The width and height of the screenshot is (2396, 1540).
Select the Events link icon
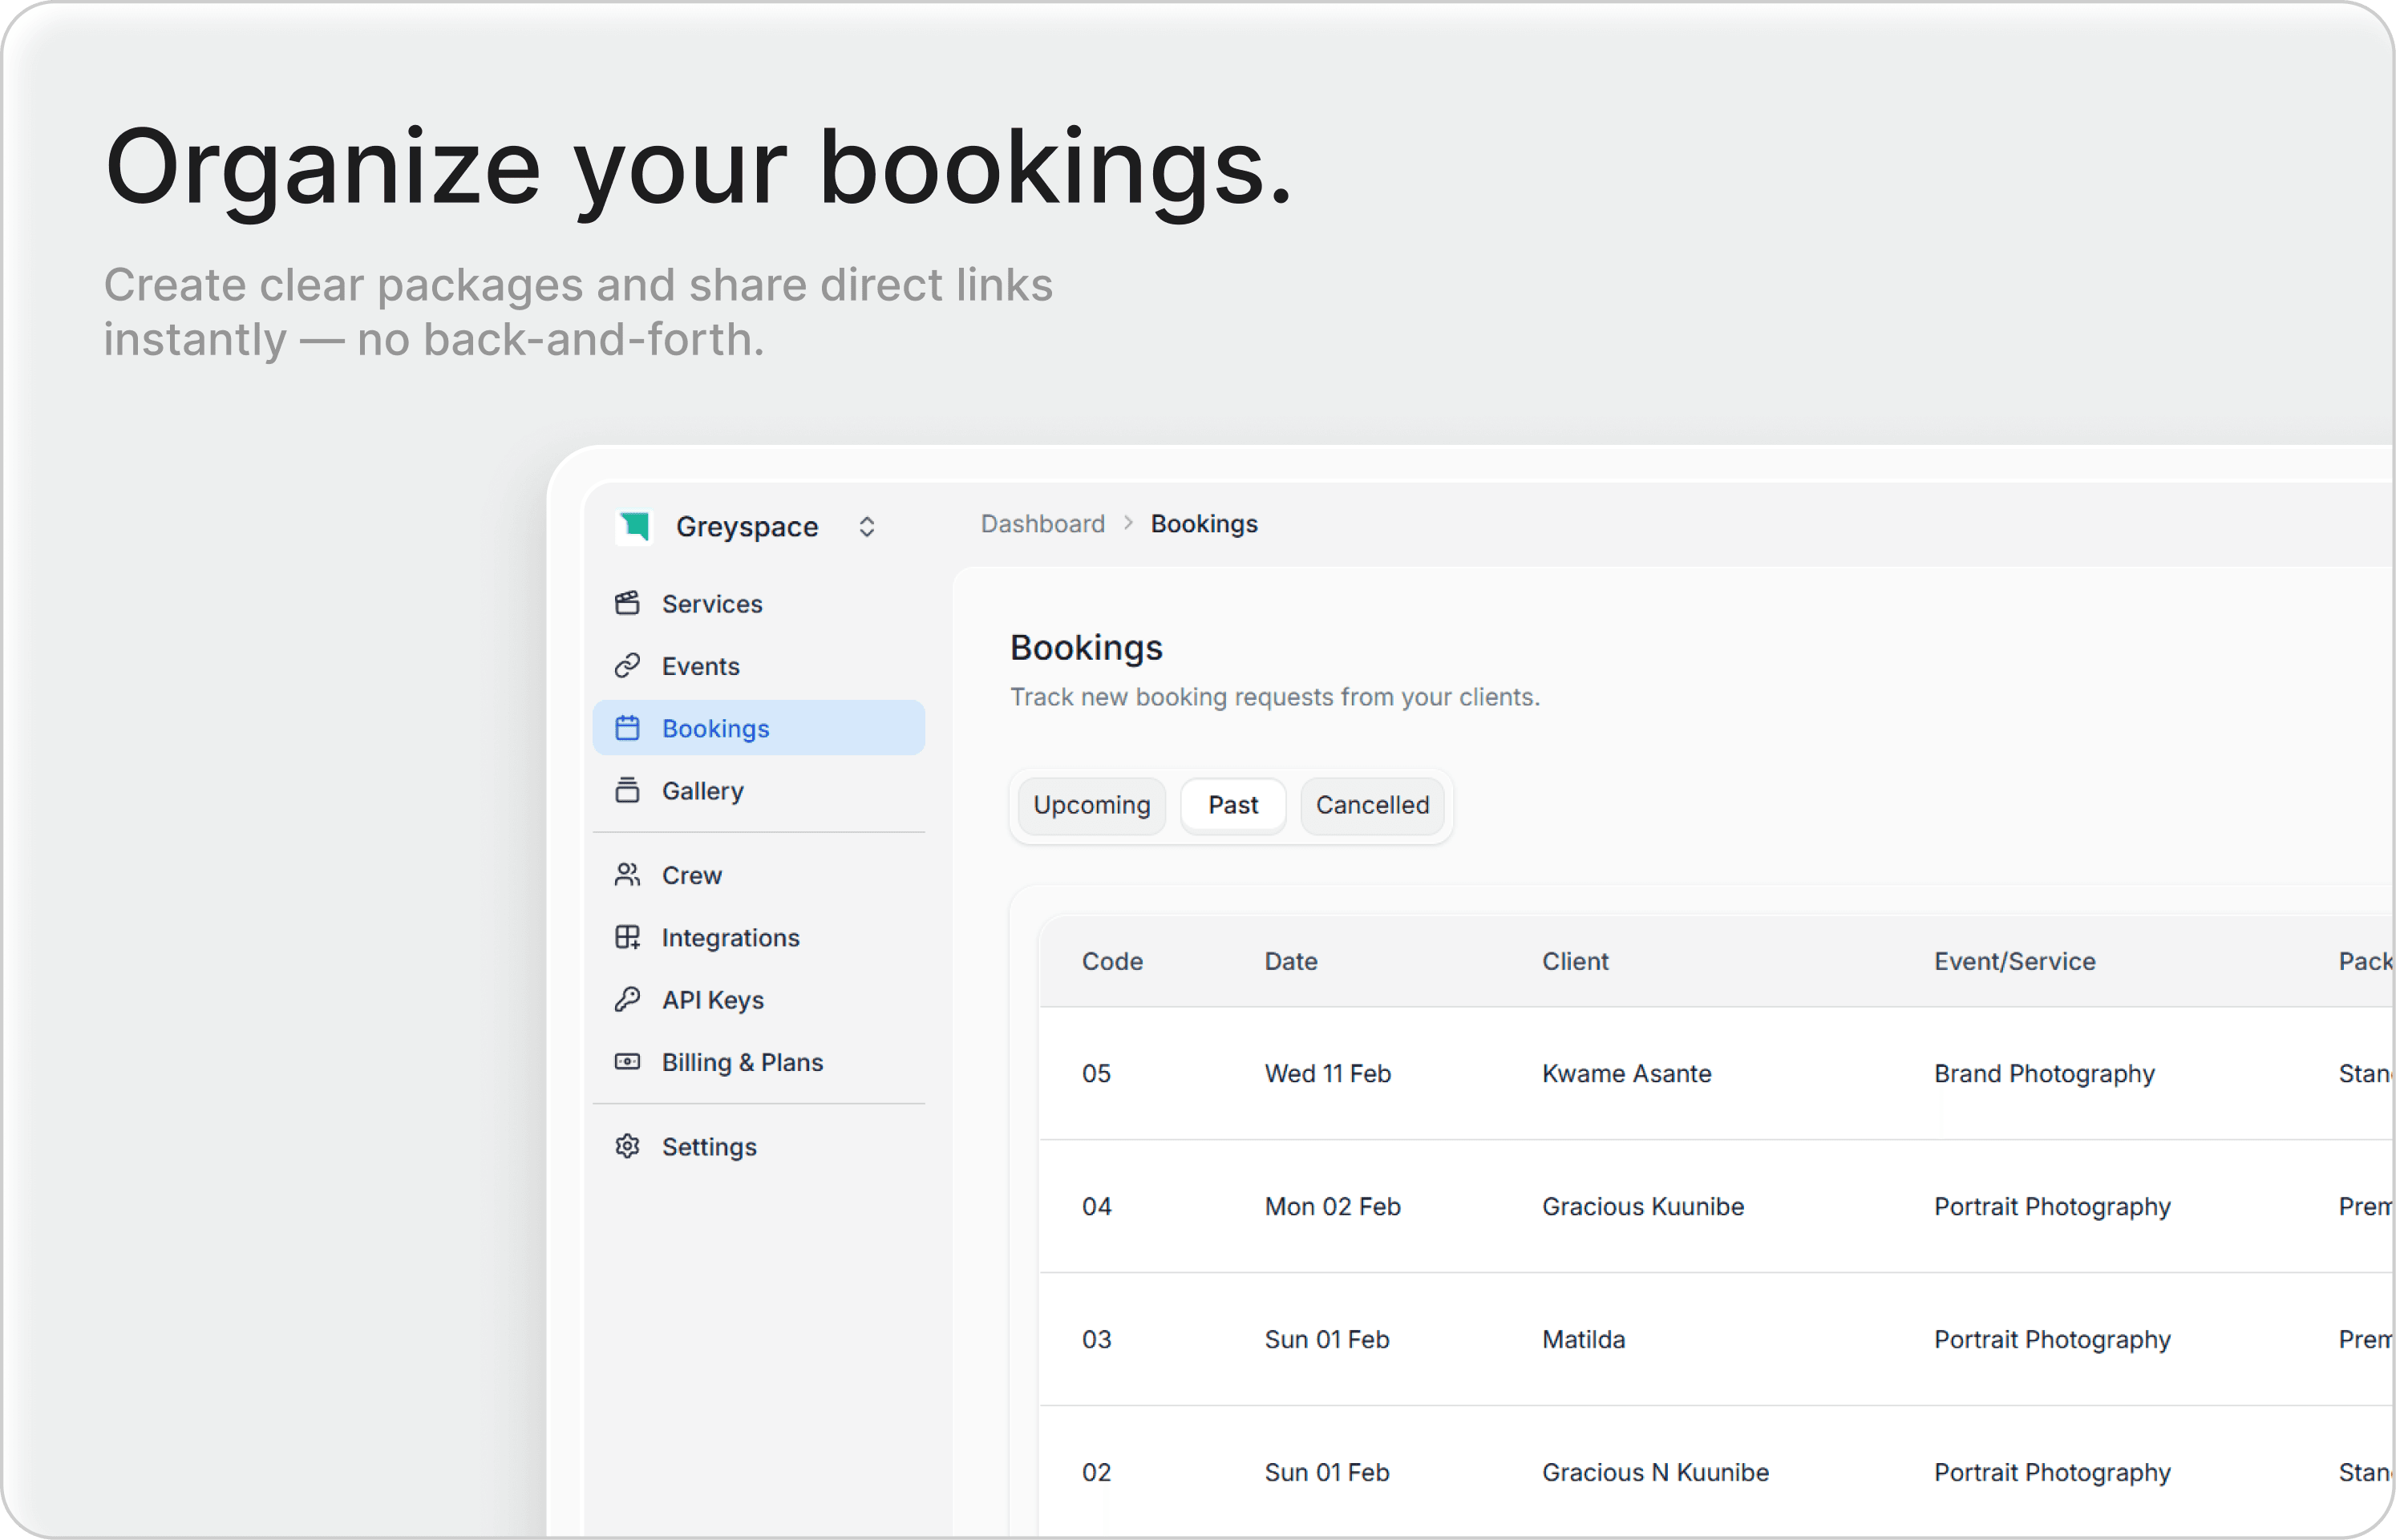point(627,665)
